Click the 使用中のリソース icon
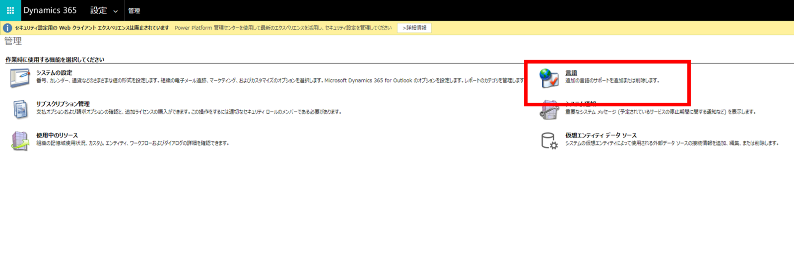This screenshot has height=269, width=794. (20, 141)
